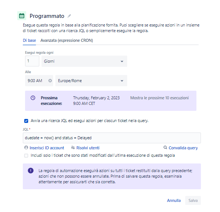220x212 pixels.
Task: Click the pencil edit icon beside Programmato
Action: (x=69, y=16)
